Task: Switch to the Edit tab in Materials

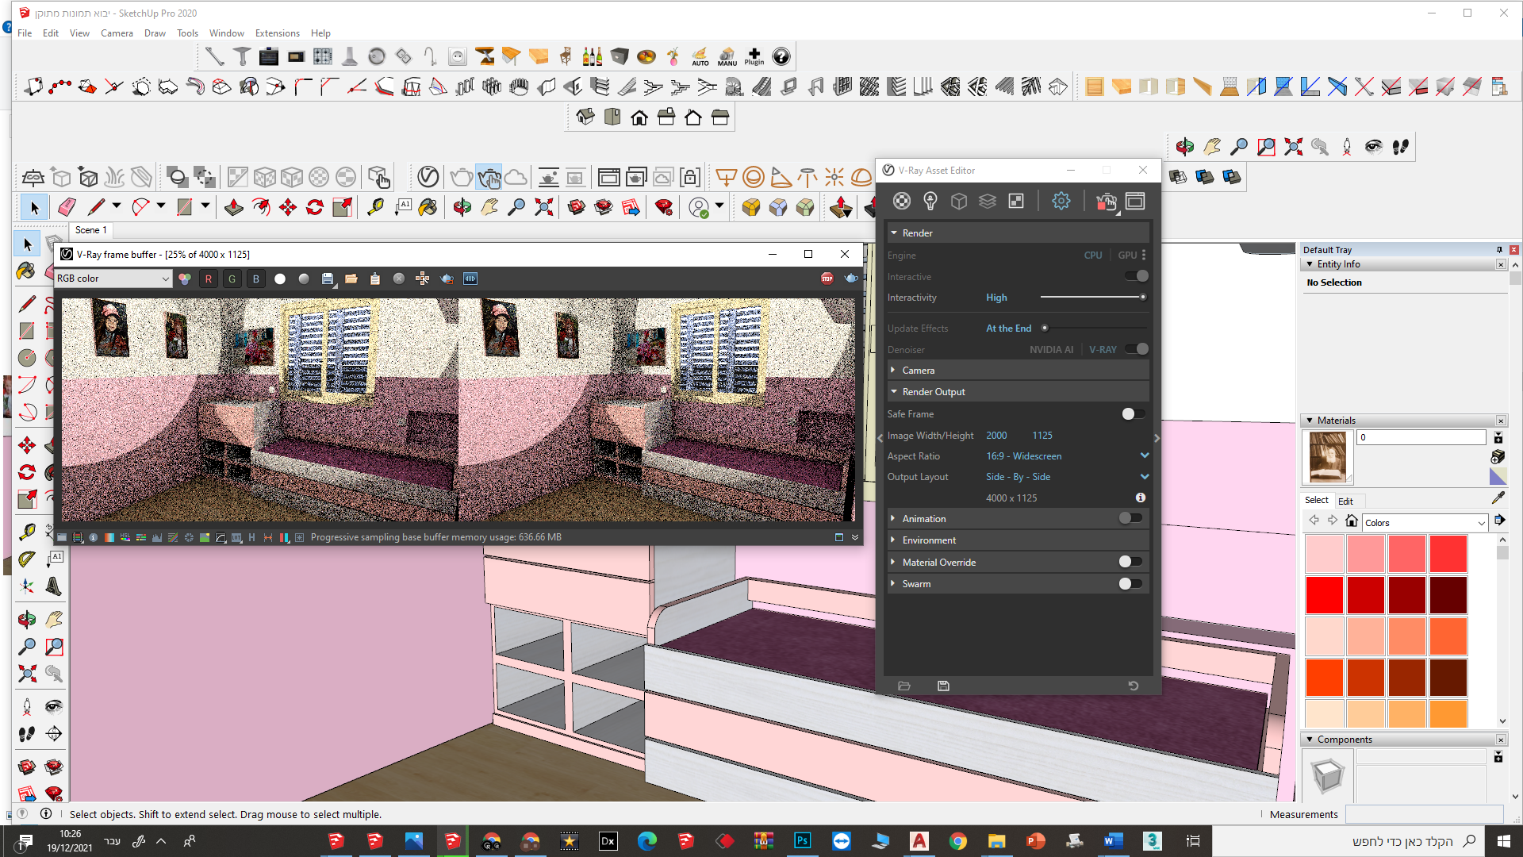Action: (x=1345, y=501)
